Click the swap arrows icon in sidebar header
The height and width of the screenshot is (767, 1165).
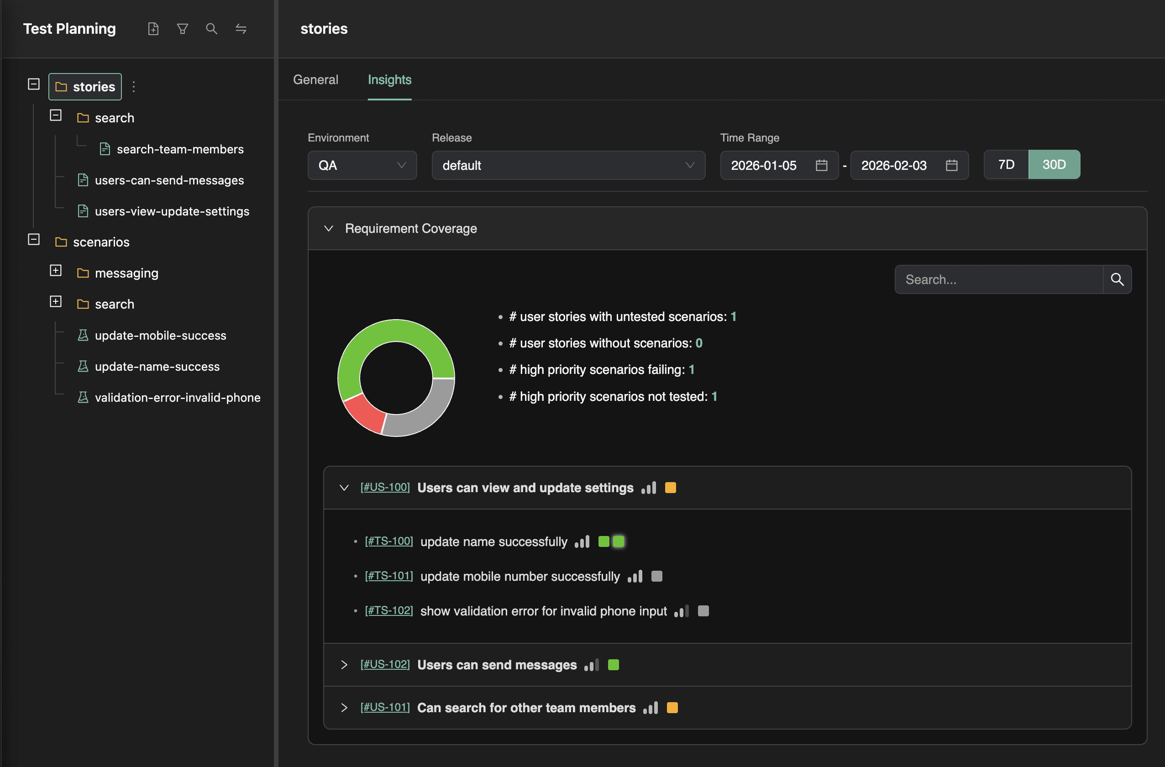tap(241, 29)
